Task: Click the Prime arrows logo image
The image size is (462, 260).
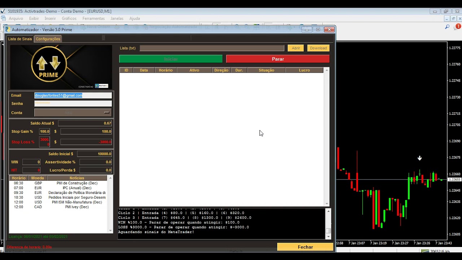Action: (x=61, y=67)
